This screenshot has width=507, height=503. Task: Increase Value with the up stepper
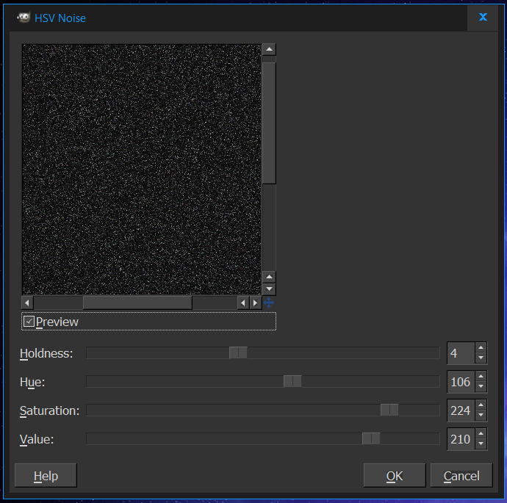(481, 433)
